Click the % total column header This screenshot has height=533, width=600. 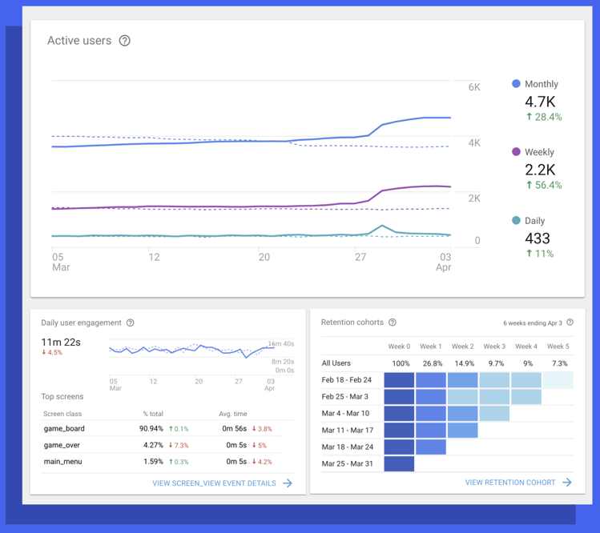pos(153,414)
